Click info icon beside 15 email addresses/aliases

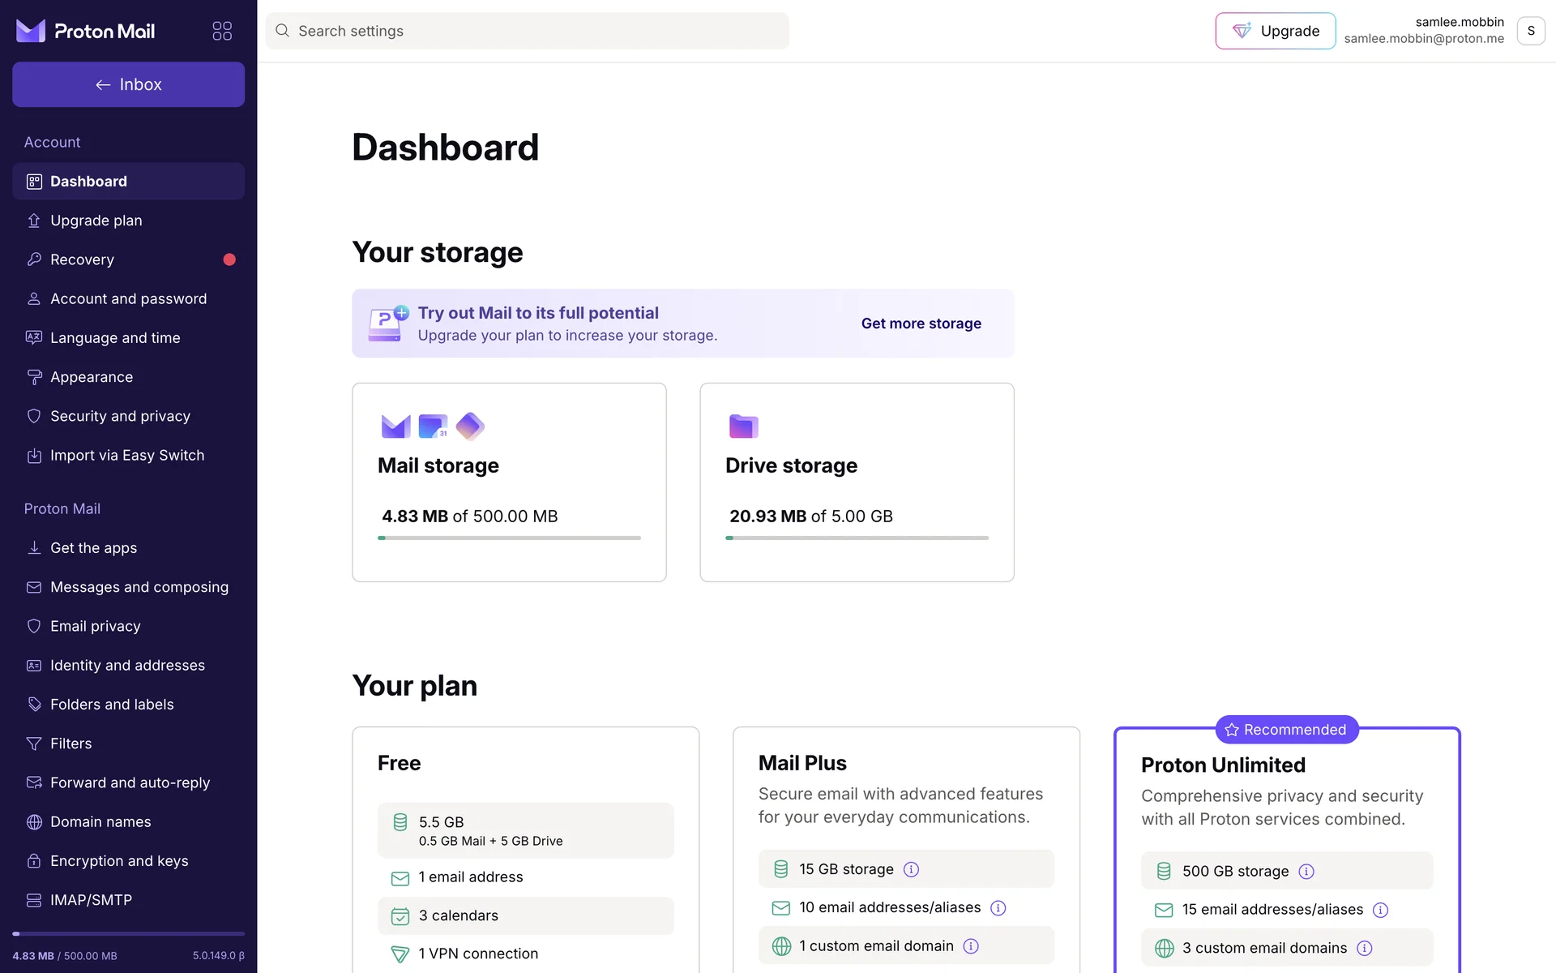pyautogui.click(x=1381, y=910)
